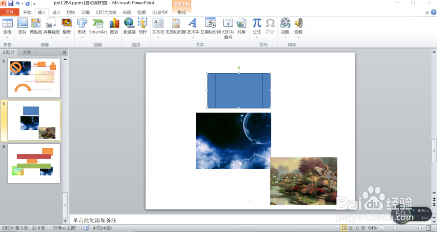Go to next slide using double-arrow button
The width and height of the screenshot is (437, 232).
click(x=434, y=205)
